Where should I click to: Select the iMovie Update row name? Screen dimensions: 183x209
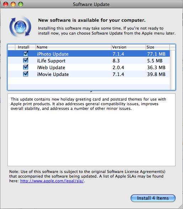(x=53, y=74)
